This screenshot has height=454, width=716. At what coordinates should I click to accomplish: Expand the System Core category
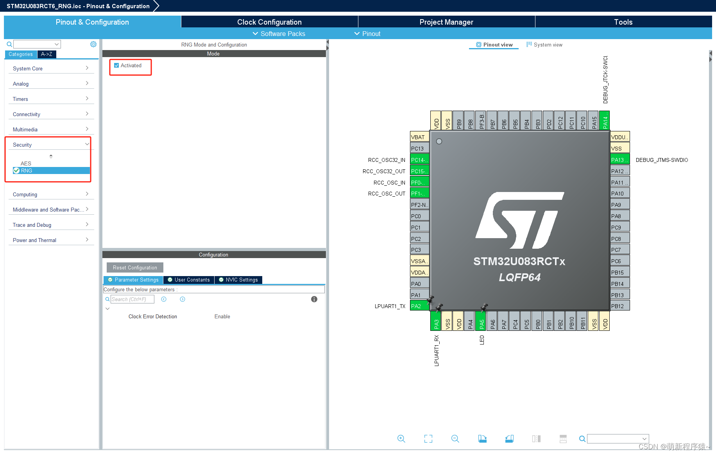pos(51,68)
